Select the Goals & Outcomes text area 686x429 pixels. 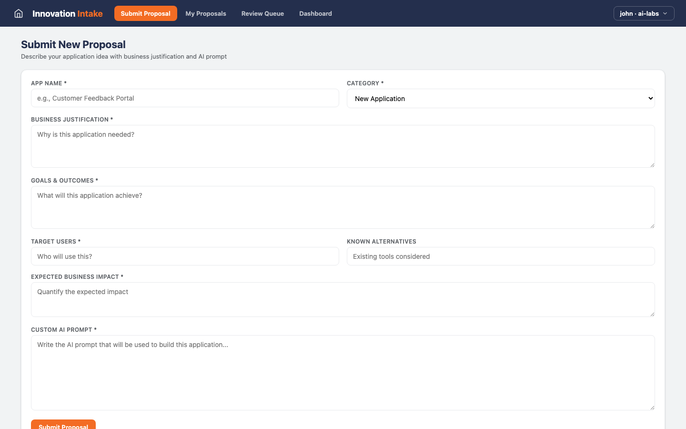(343, 206)
